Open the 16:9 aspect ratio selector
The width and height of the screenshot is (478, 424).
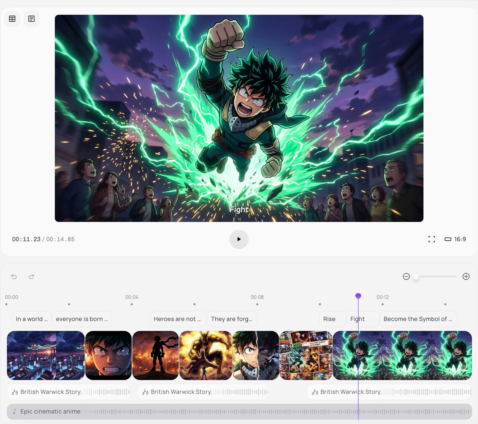click(455, 239)
